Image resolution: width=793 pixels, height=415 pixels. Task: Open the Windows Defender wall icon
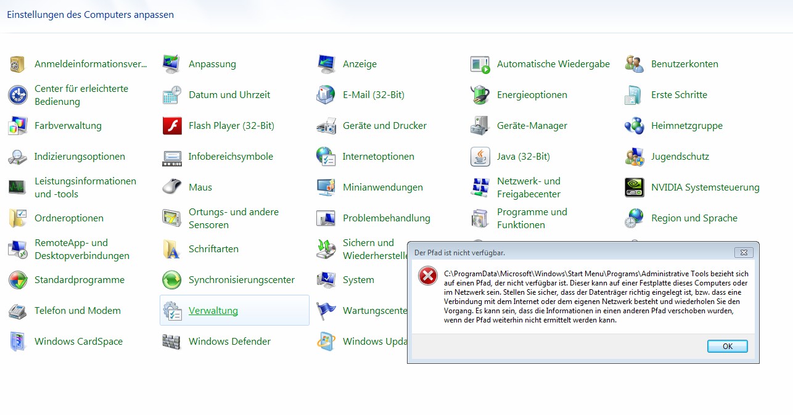171,341
